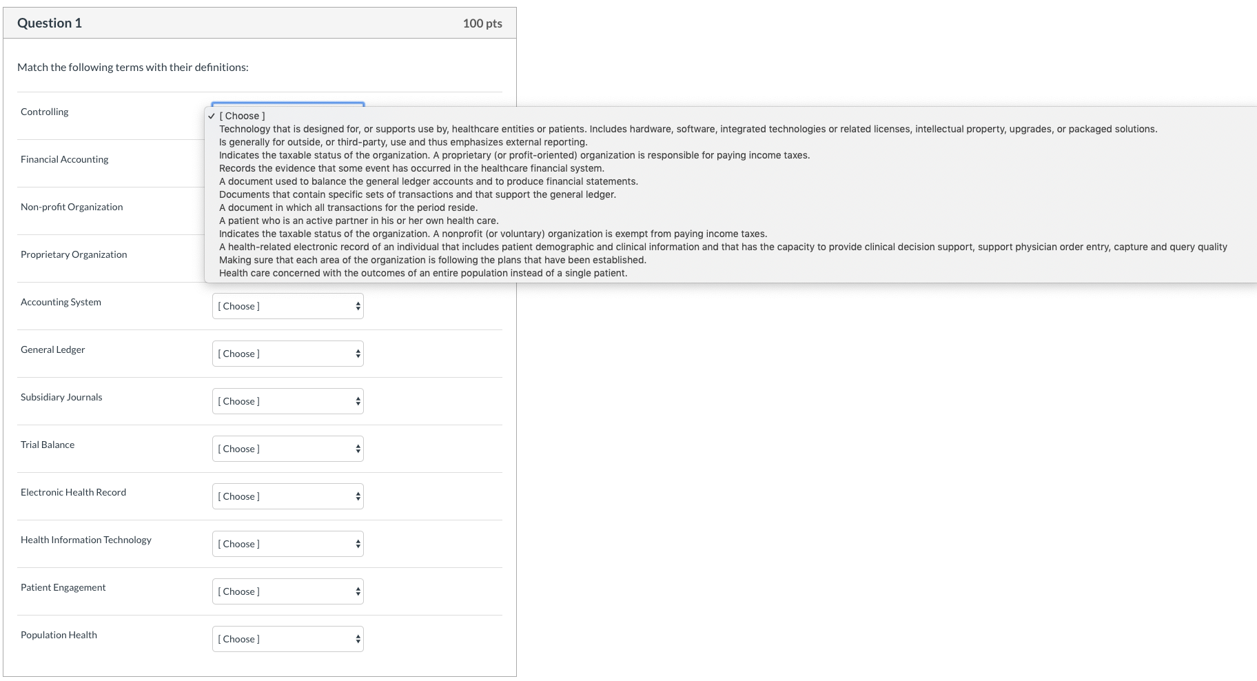The image size is (1257, 681).
Task: Pick 'Documents that contain specific sets of transactions'
Action: click(730, 194)
